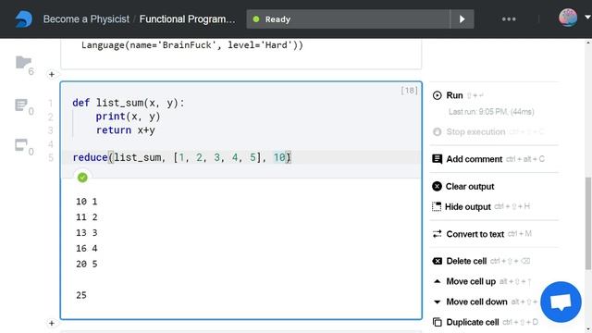Click the Ready status bar

348,19
